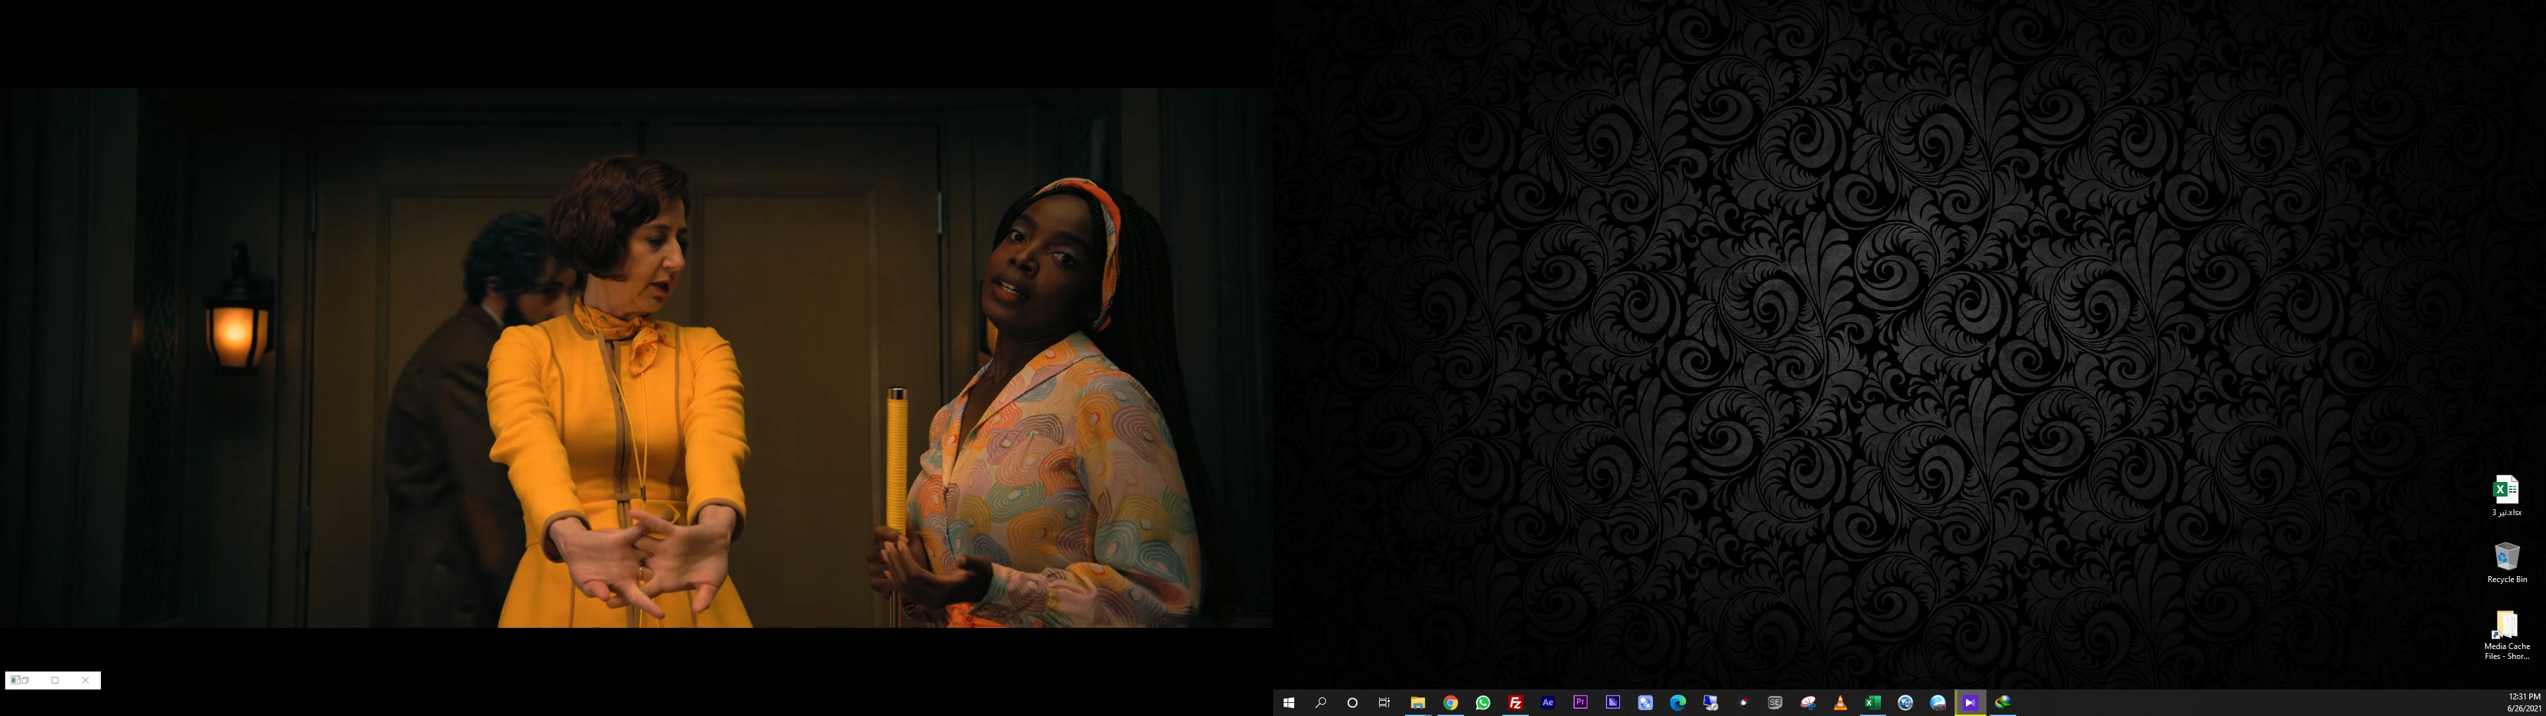Open Windows Start menu
Screen dimensions: 2546x716
[1288, 702]
